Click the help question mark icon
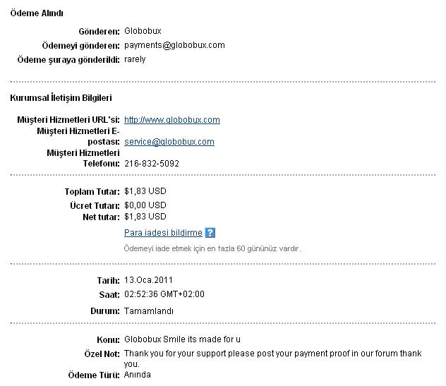Screen dimensions: 446x386 pyautogui.click(x=210, y=233)
